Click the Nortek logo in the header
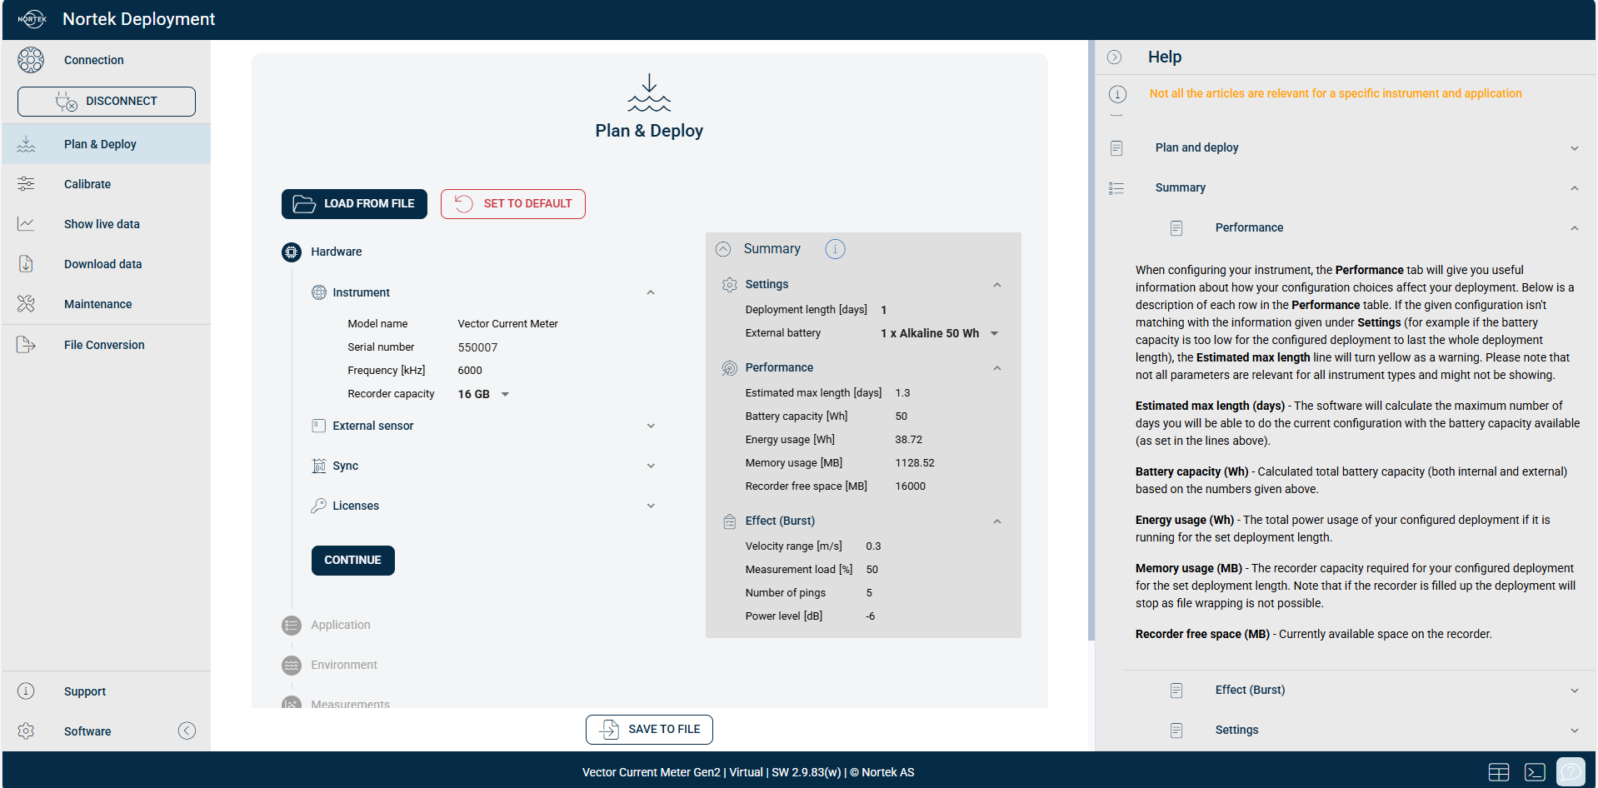Screen dimensions: 1598x788 32,19
